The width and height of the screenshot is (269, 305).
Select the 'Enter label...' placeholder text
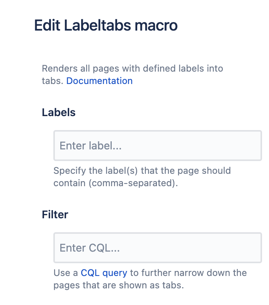point(90,146)
